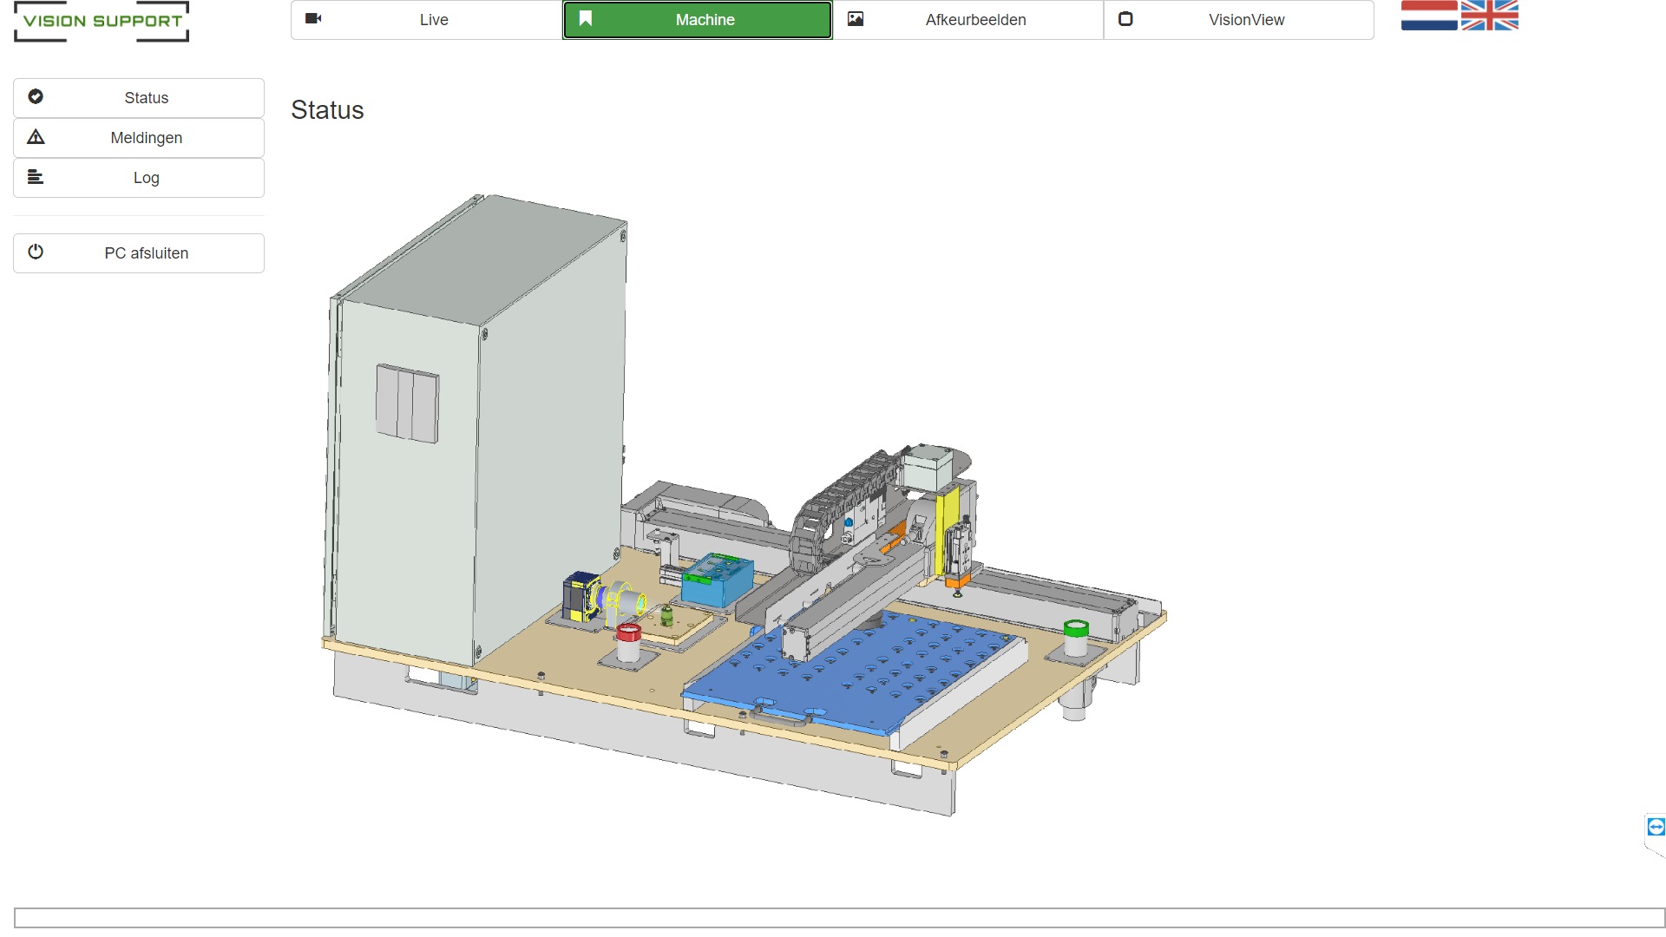Viewport: 1666px width, 937px height.
Task: Open the TeamViewer side panel icon
Action: tap(1656, 827)
